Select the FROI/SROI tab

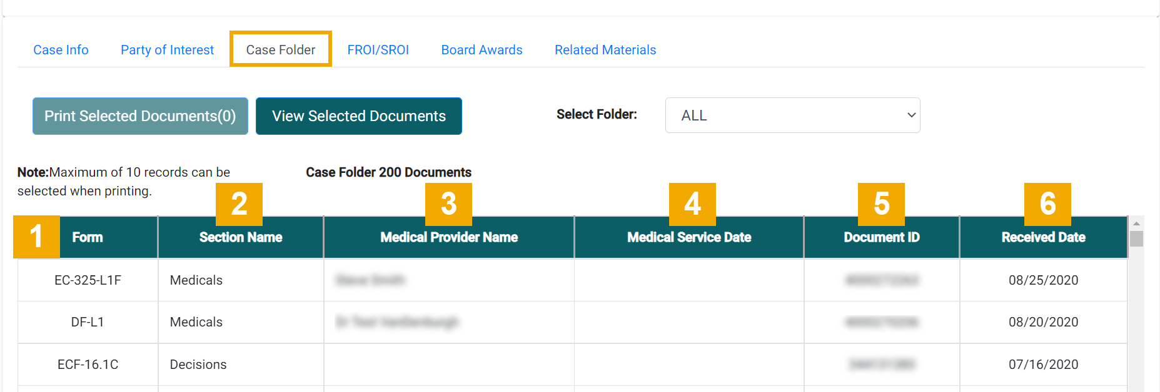[x=378, y=50]
